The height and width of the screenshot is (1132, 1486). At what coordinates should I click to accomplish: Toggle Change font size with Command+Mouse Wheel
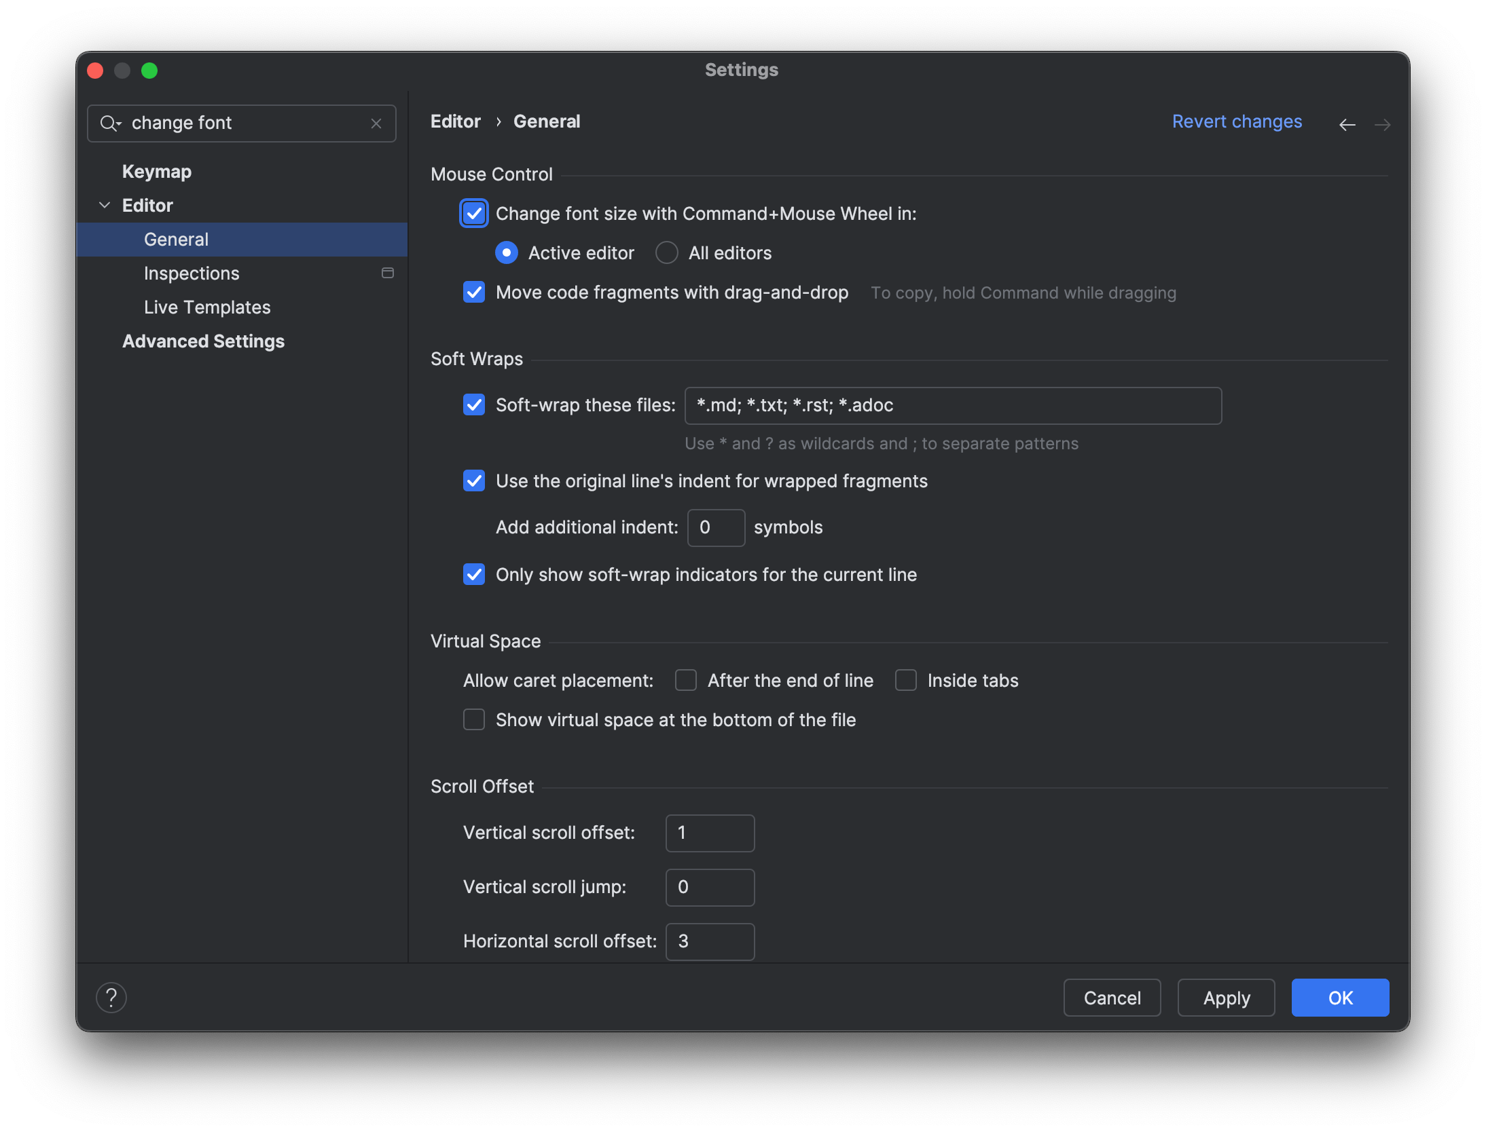473,214
